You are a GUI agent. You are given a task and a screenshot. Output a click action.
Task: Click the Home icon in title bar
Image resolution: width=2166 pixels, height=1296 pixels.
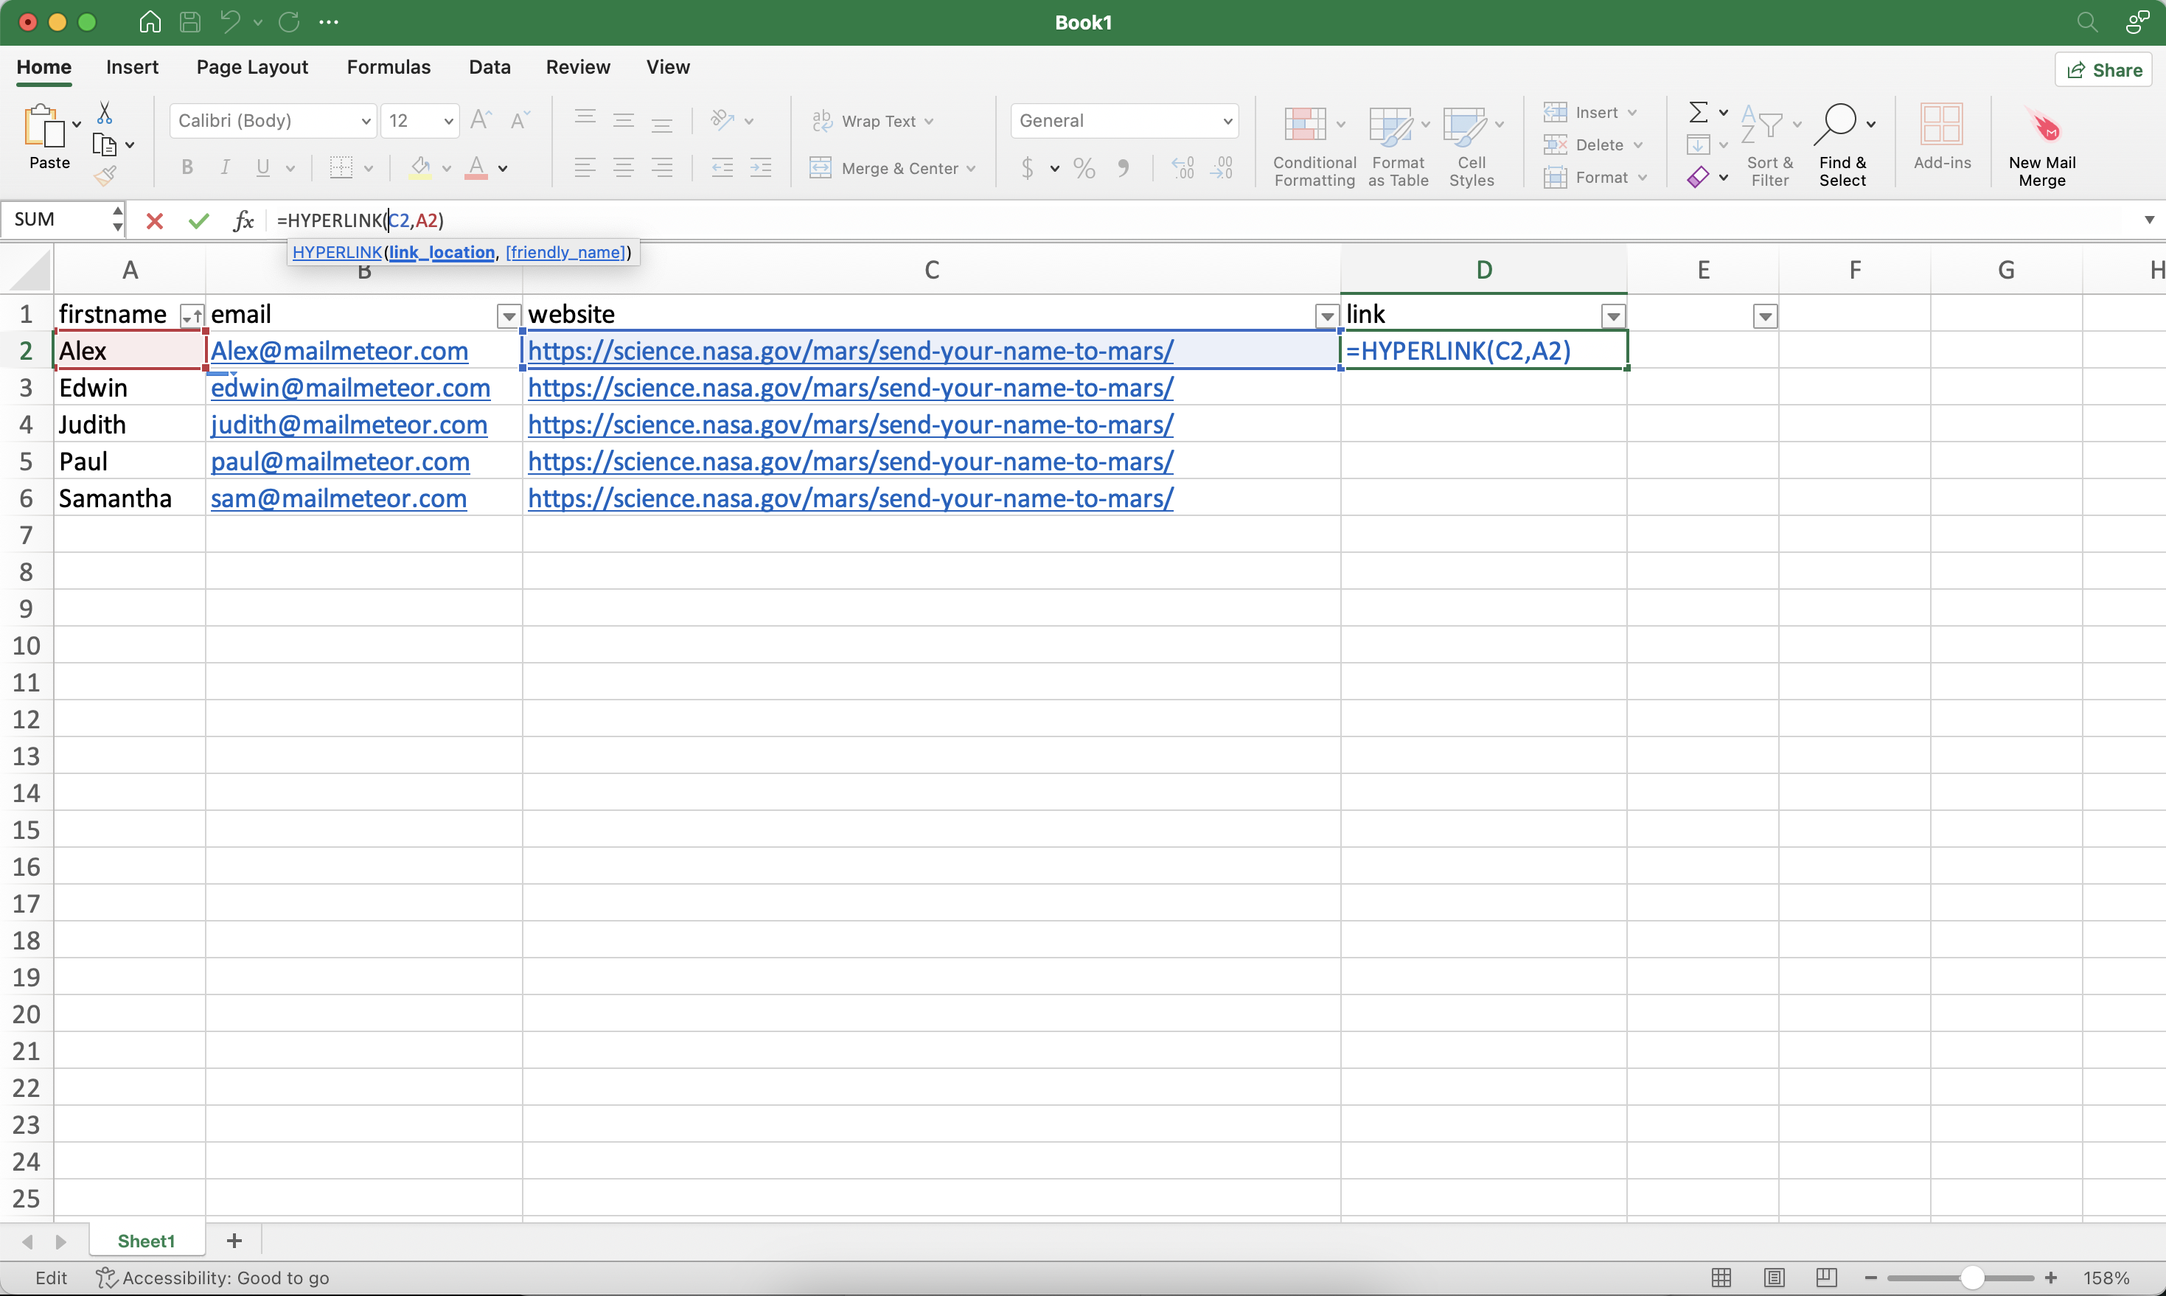(150, 22)
